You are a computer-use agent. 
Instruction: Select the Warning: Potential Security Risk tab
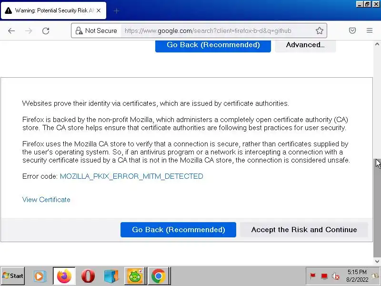click(x=53, y=10)
